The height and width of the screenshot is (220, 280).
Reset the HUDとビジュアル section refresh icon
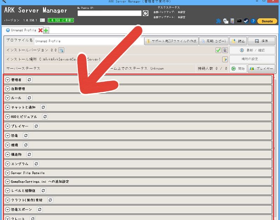tap(45, 117)
